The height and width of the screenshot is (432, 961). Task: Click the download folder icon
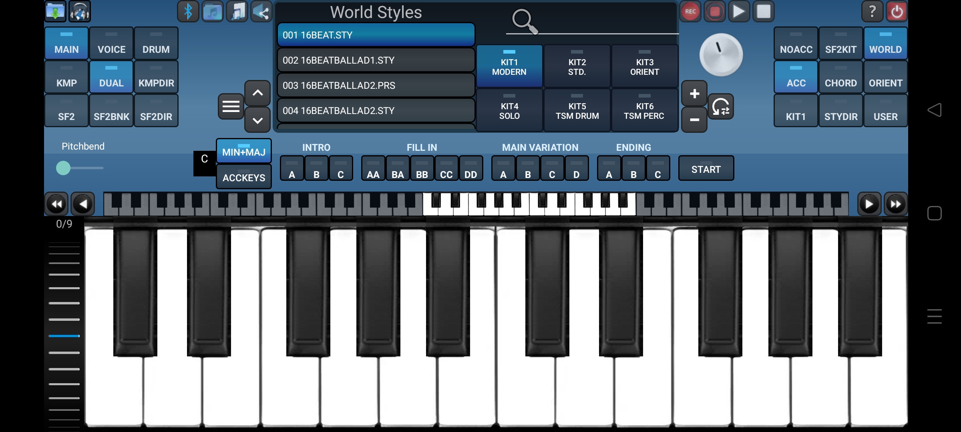55,12
